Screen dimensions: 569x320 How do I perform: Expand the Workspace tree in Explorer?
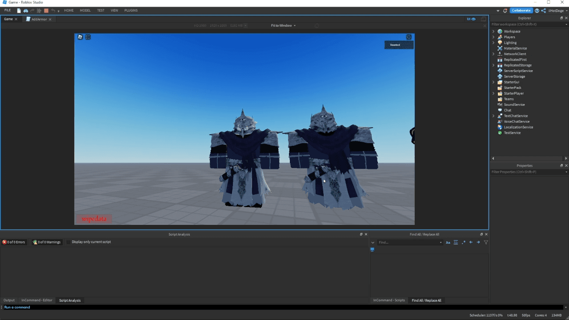[x=493, y=31]
